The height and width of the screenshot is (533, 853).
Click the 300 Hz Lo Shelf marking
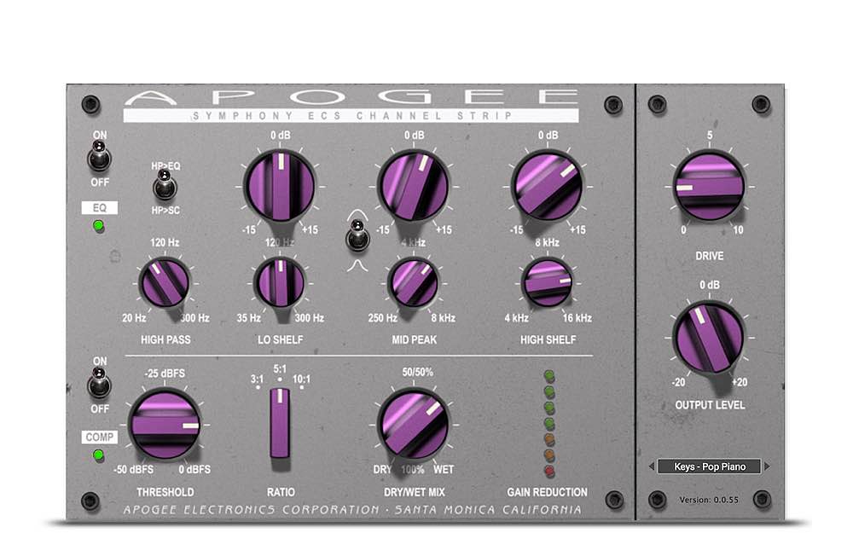(309, 318)
